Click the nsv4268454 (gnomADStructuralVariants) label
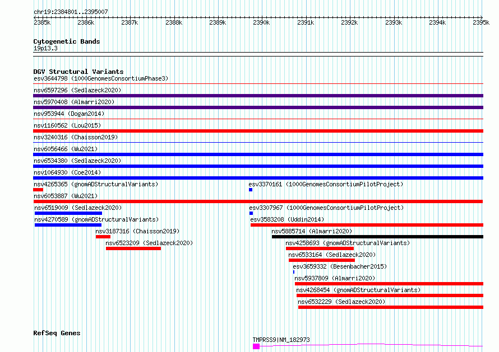The image size is (499, 352). click(358, 290)
